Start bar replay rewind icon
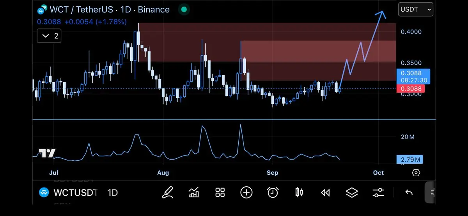 coord(325,192)
